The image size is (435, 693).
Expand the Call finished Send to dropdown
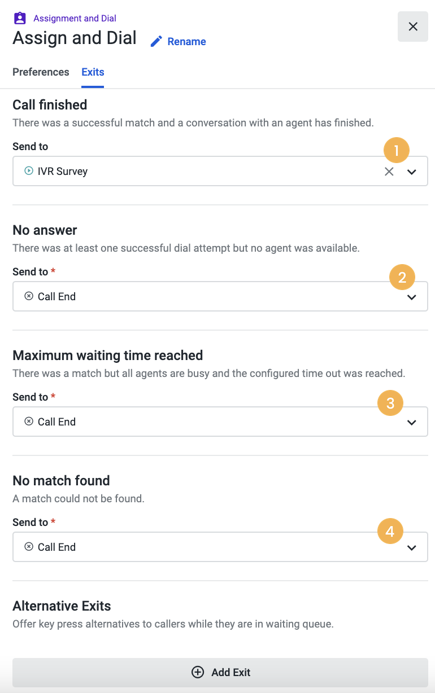pos(412,172)
